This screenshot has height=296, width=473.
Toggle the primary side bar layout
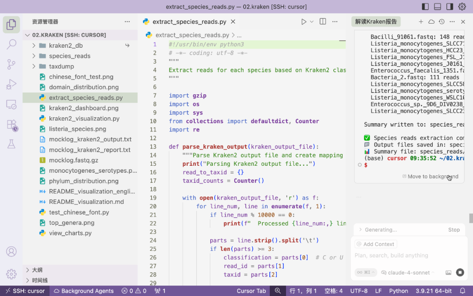[x=425, y=7]
